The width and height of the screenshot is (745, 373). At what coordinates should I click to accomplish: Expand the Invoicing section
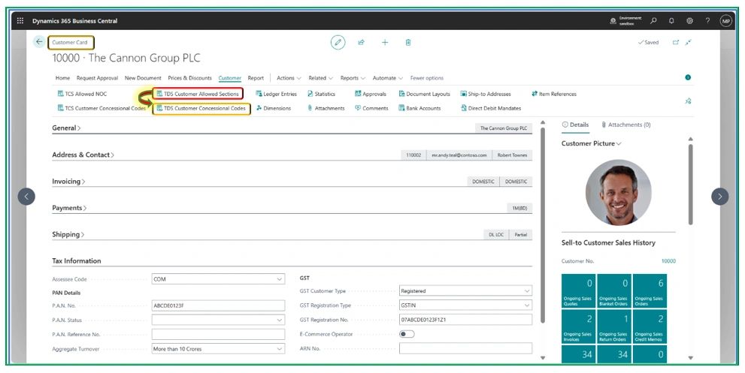tap(68, 182)
